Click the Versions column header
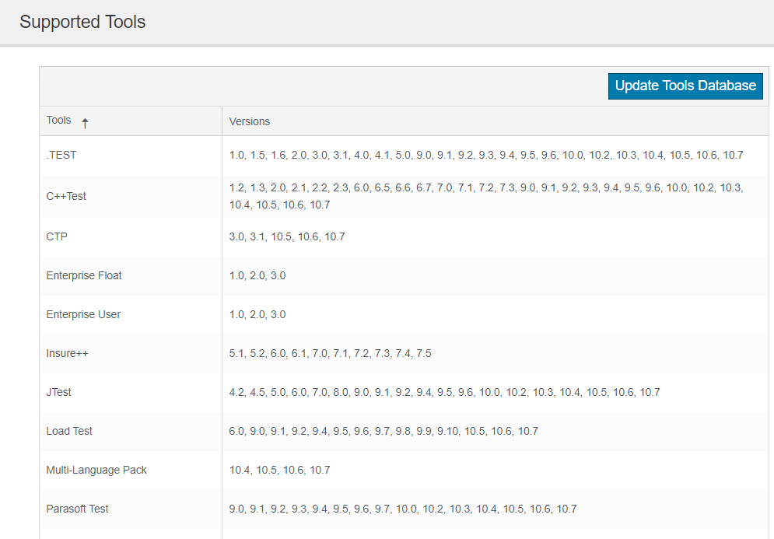 tap(249, 121)
